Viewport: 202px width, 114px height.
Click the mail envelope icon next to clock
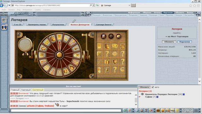[x=196, y=111]
